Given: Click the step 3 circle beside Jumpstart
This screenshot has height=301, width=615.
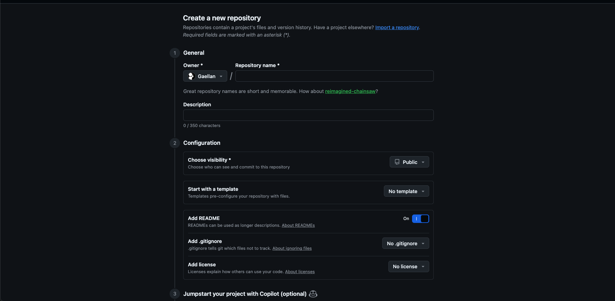Looking at the screenshot, I should coord(174,294).
